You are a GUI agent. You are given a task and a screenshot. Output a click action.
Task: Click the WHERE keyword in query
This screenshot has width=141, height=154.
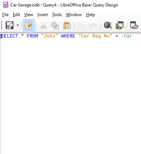point(68,36)
